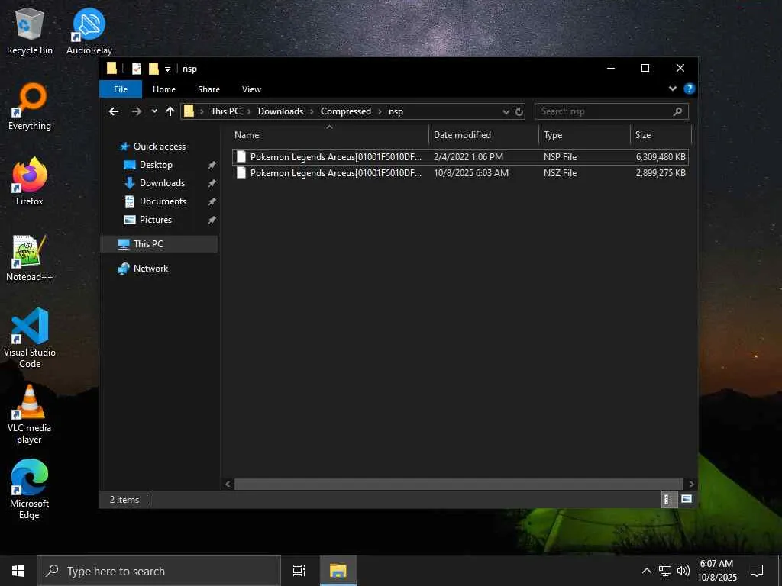Open Documents in navigation pane
This screenshot has width=782, height=586.
[163, 201]
